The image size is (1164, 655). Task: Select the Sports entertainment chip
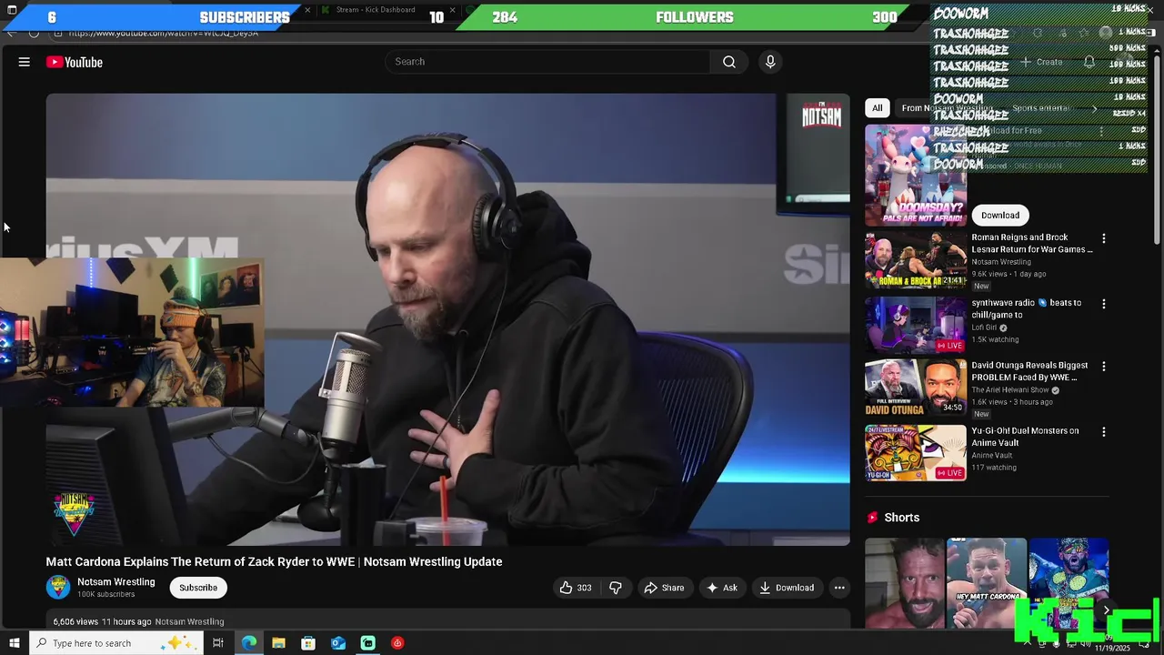pyautogui.click(x=1040, y=107)
